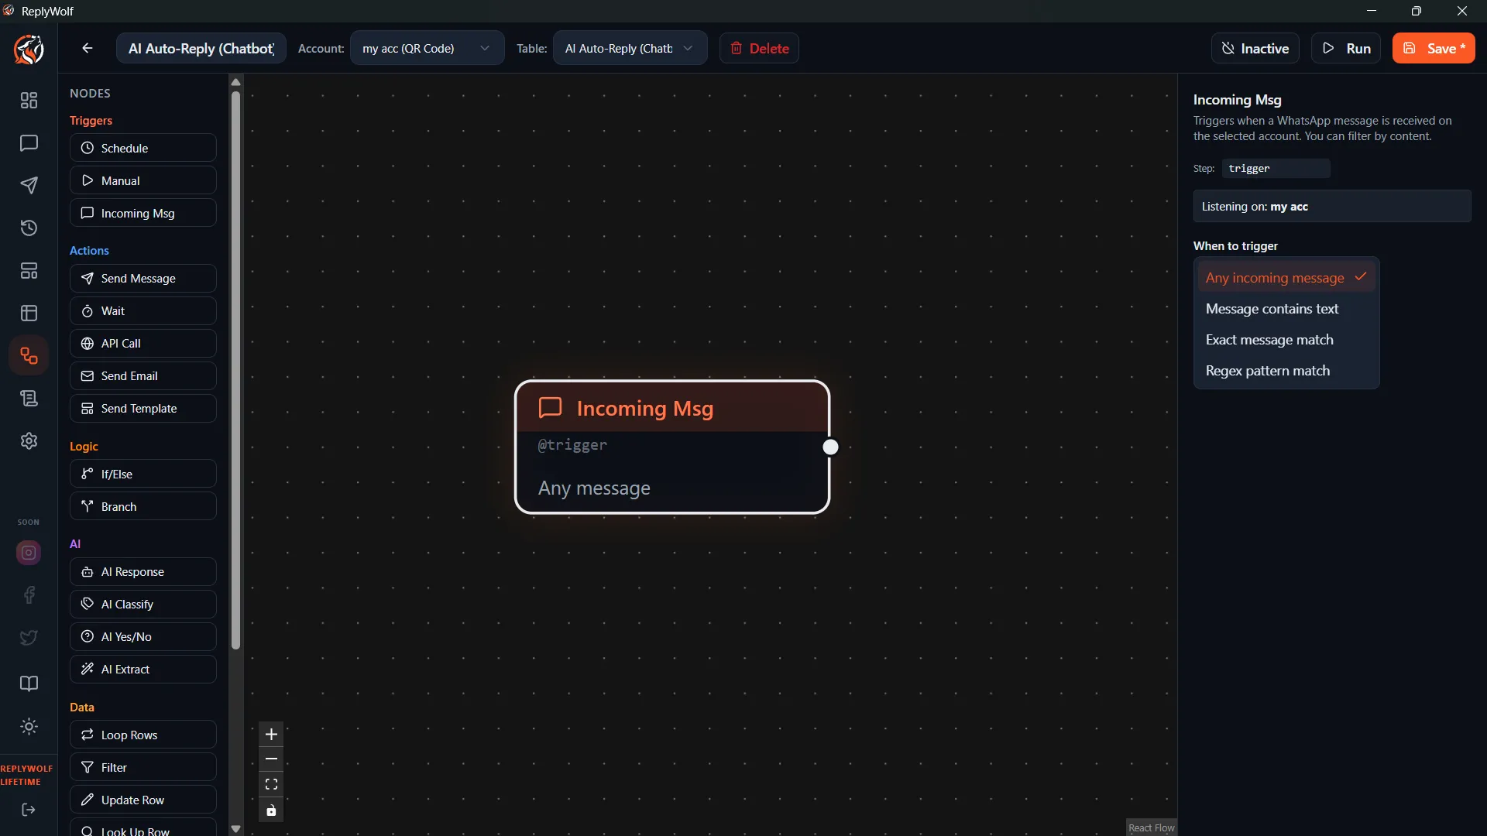Run the workflow
Viewport: 1487px width, 836px height.
1346,48
